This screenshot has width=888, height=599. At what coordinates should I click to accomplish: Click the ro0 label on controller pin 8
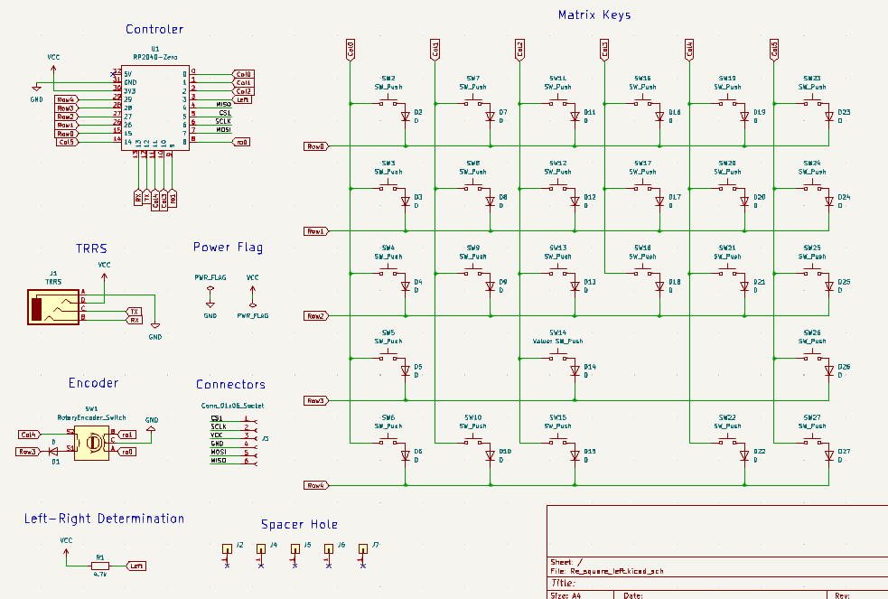[x=241, y=142]
